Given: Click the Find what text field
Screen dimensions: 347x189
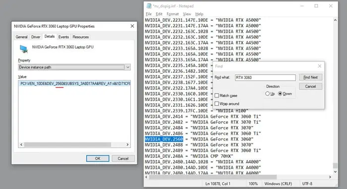Looking at the screenshot, I should (x=265, y=78).
